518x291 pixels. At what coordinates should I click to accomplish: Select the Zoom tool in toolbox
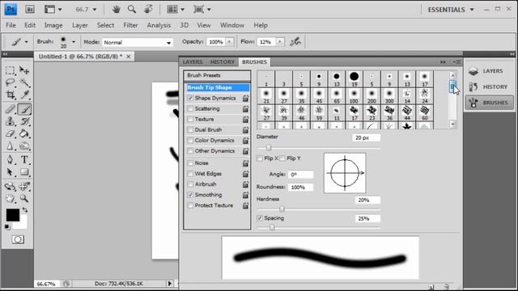[24, 198]
